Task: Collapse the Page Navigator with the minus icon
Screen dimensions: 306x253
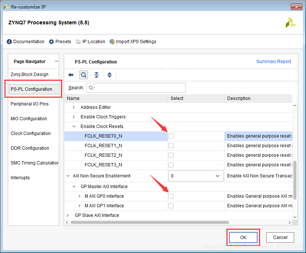Action: pos(56,61)
